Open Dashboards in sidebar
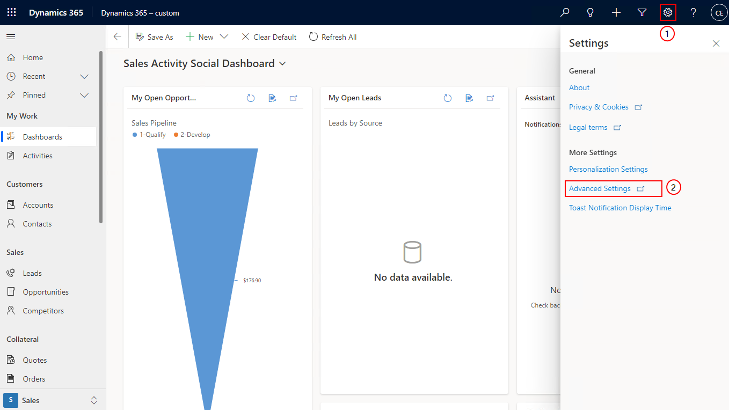This screenshot has width=729, height=410. click(x=48, y=137)
